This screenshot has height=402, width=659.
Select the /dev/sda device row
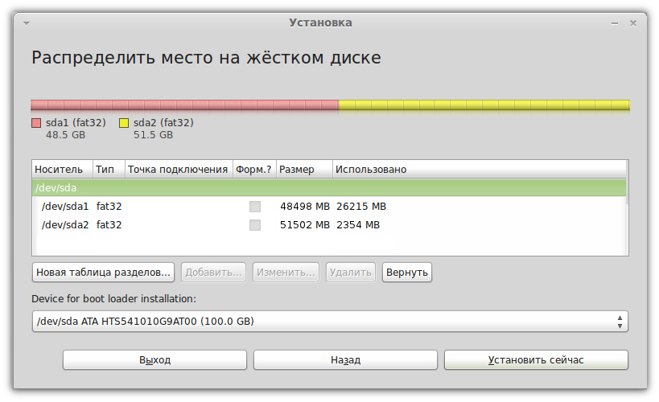click(329, 188)
